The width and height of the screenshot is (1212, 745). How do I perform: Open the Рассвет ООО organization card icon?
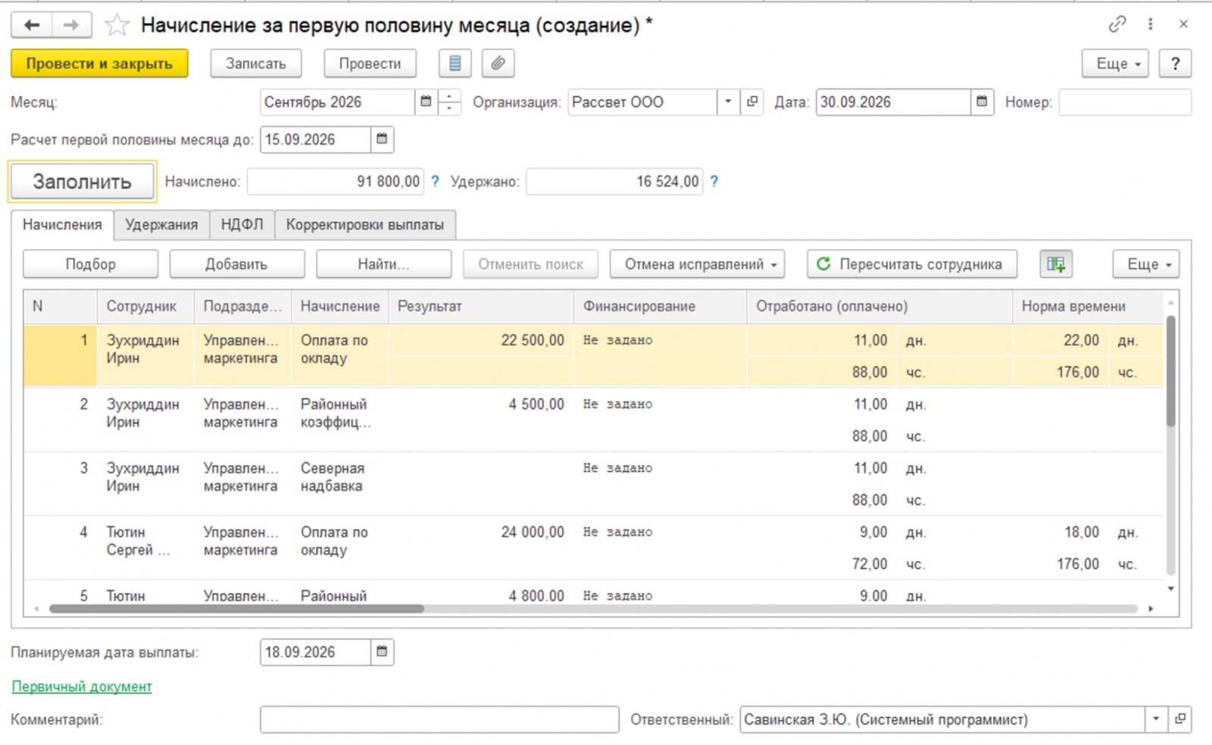pos(751,101)
